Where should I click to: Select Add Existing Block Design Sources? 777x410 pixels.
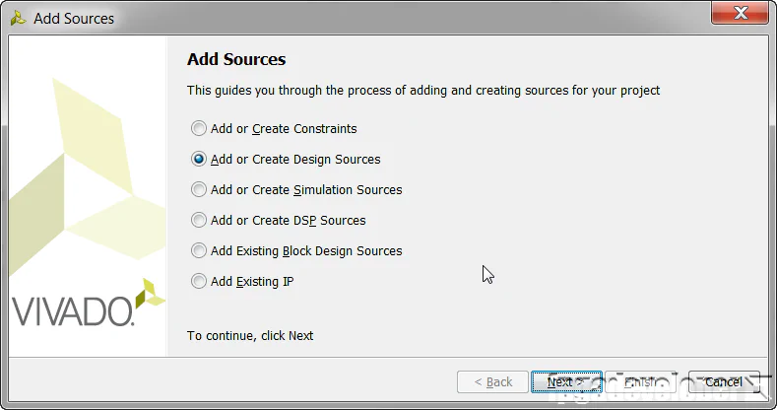200,250
